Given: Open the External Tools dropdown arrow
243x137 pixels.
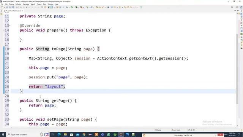Looking at the screenshot, I should (84, 7).
